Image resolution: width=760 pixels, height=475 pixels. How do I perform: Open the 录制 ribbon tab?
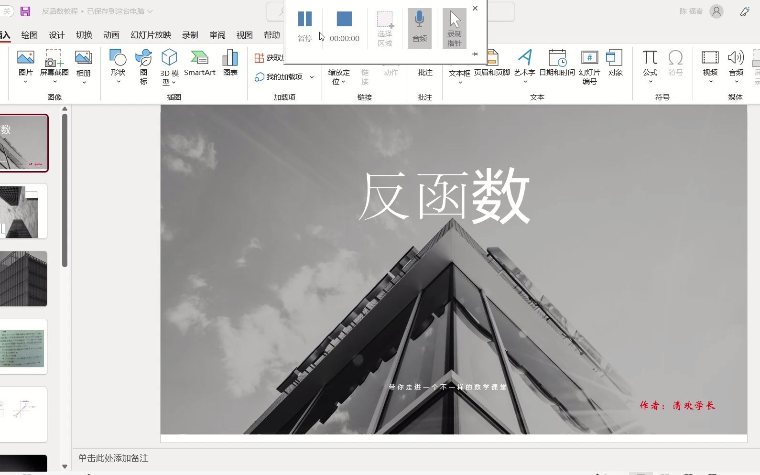(x=190, y=35)
